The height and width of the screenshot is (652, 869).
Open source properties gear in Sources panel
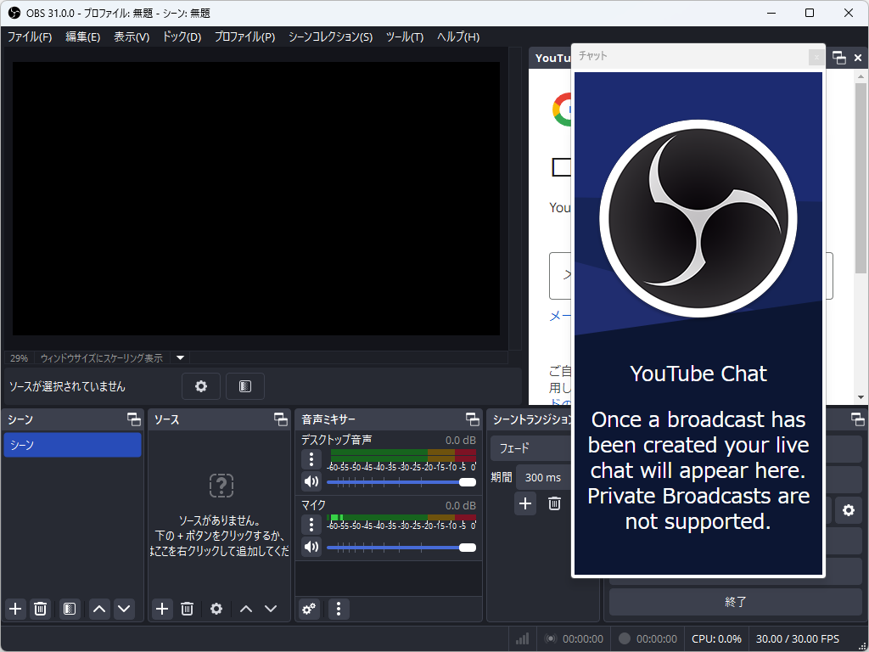pyautogui.click(x=216, y=609)
